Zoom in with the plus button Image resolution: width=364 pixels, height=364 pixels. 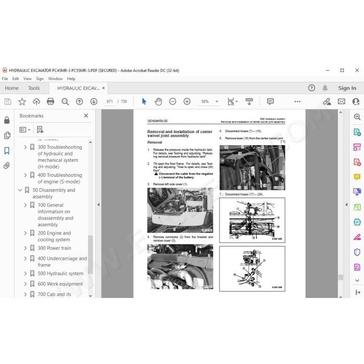coord(187,101)
